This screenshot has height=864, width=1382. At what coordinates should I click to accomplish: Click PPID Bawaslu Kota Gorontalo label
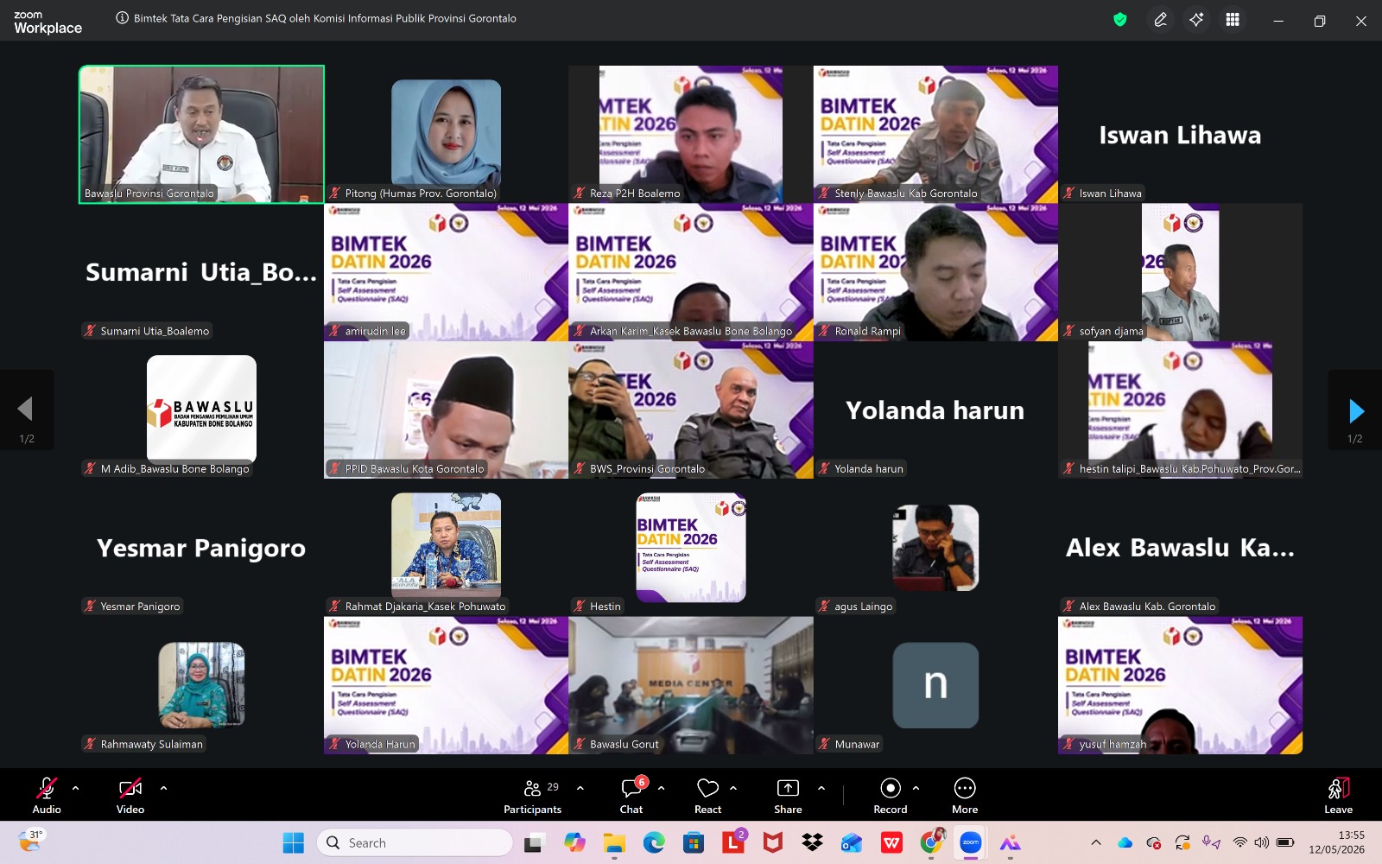415,469
